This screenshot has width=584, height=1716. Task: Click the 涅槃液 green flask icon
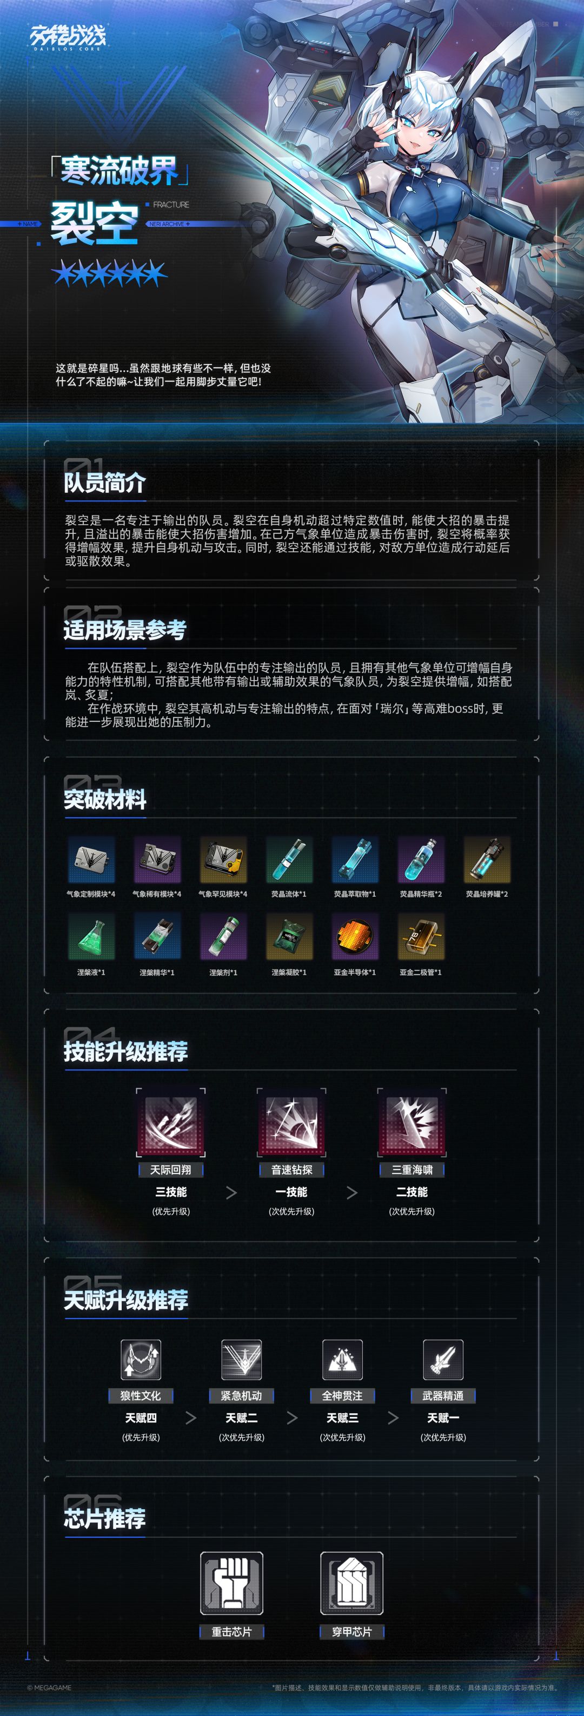coord(91,936)
